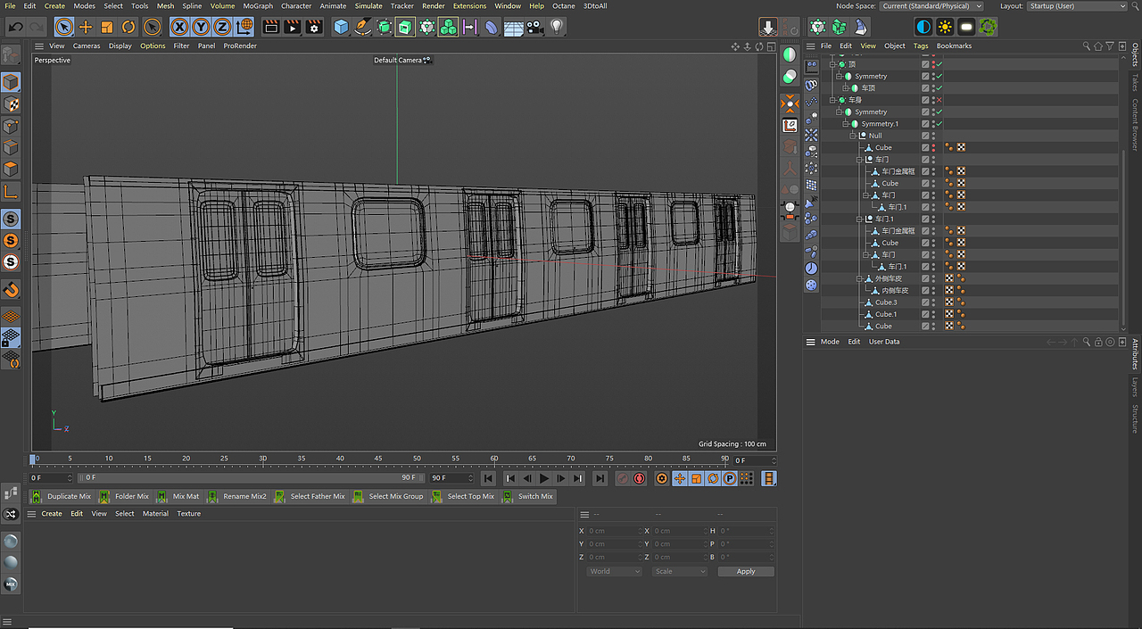Open the MoGraph menu

point(258,6)
